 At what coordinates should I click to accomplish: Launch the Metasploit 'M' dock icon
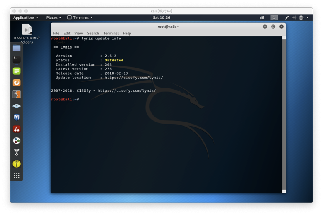[17, 117]
